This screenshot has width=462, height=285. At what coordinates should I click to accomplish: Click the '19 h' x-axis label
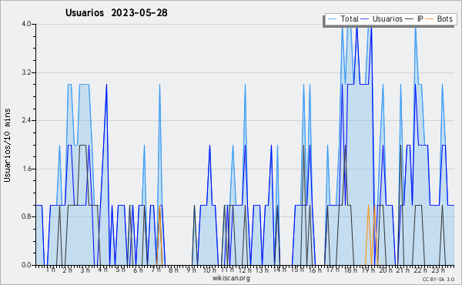pos(368,270)
